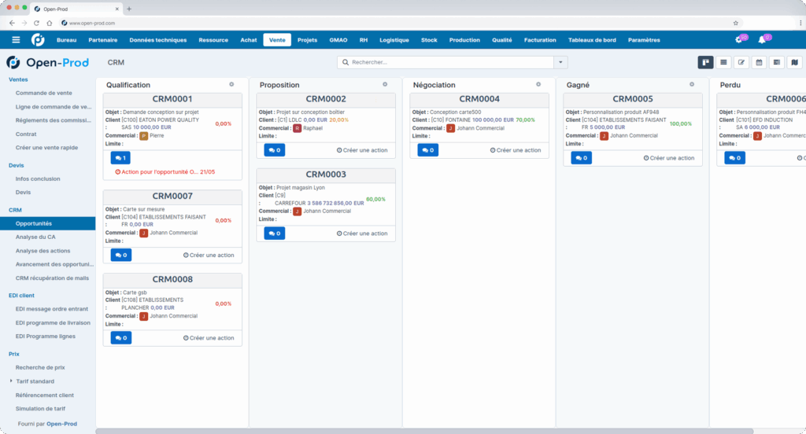The height and width of the screenshot is (434, 806).
Task: Create an action on CRM0004
Action: (516, 150)
